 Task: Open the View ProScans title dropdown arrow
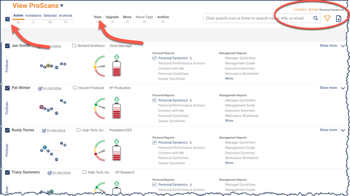[62, 6]
